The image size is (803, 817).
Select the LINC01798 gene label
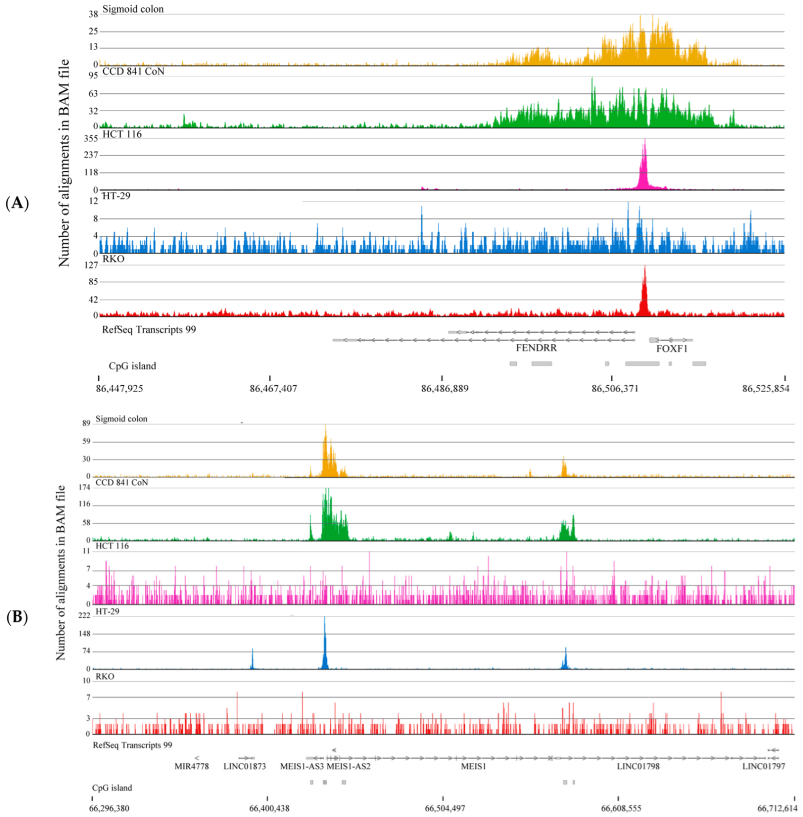tap(638, 767)
